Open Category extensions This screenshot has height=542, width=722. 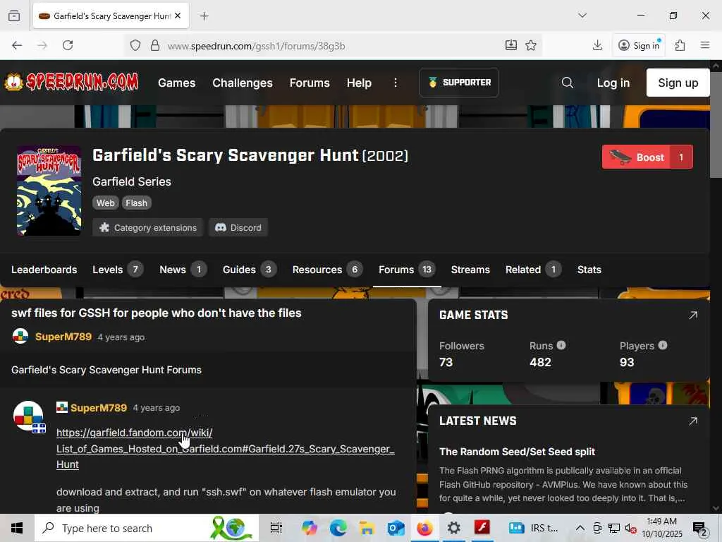pos(148,227)
